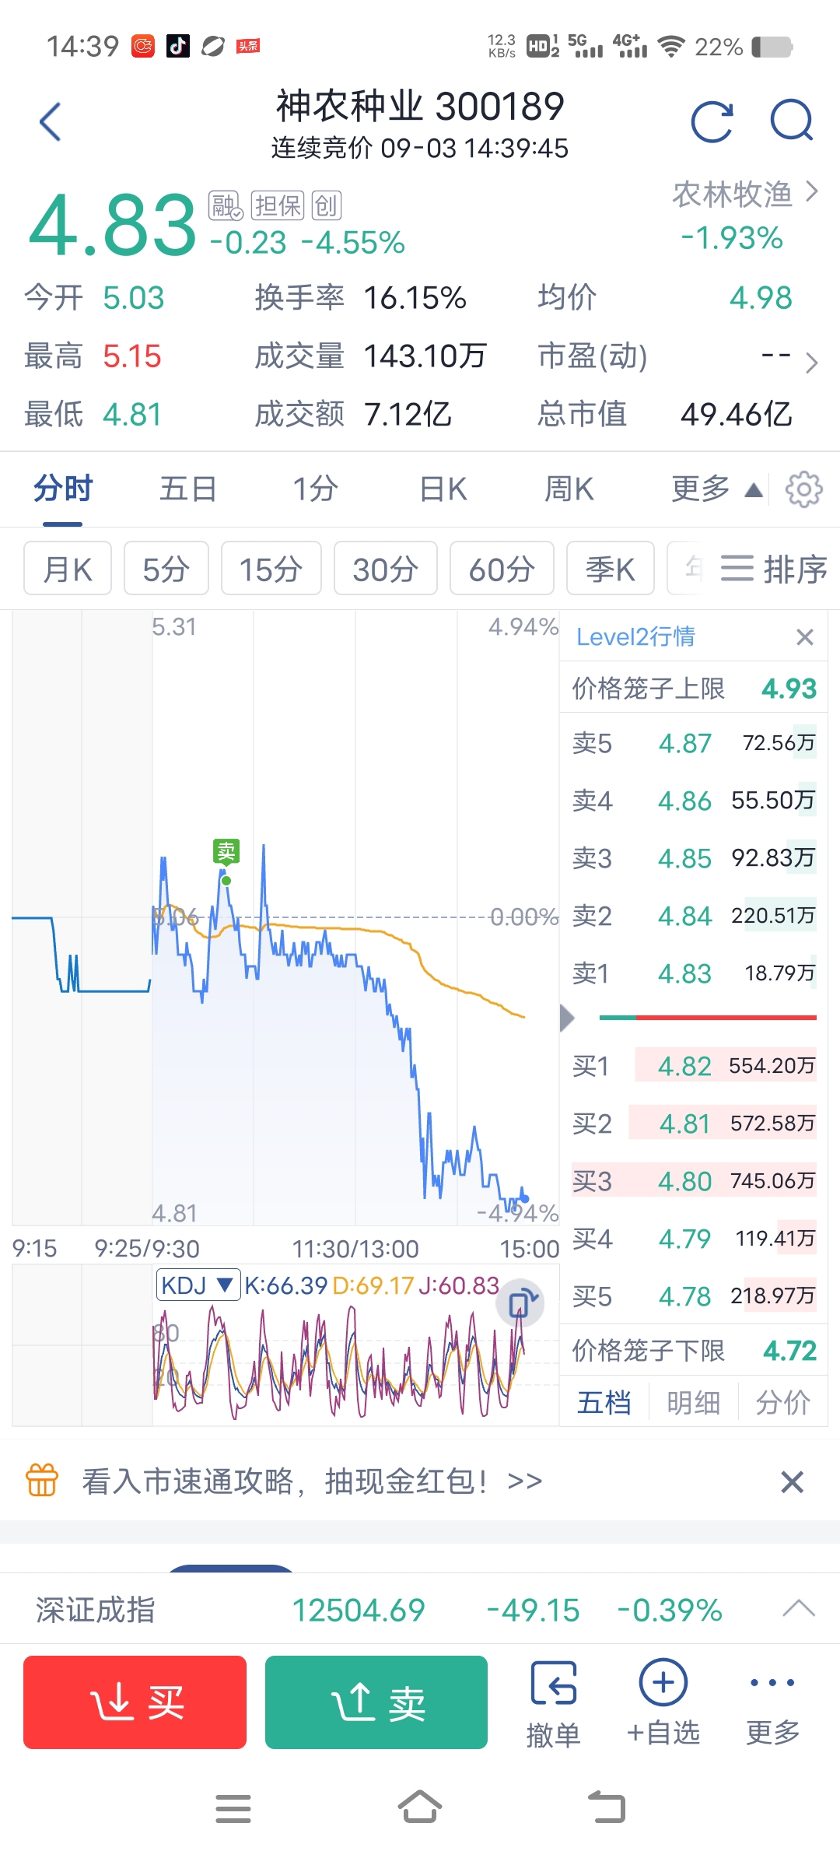
Task: Tap the refresh quotes icon
Action: tap(712, 122)
